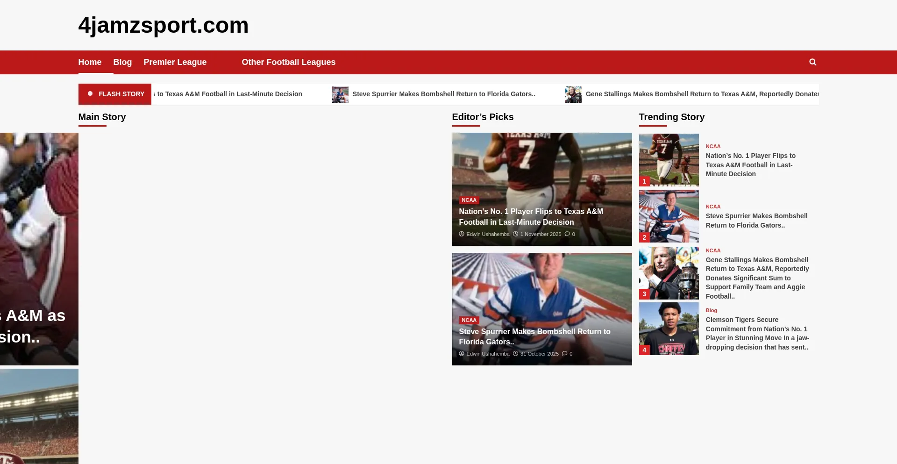The width and height of the screenshot is (897, 464).
Task: Click NCAA tag on Texas A&M editor's pick
Action: [469, 200]
